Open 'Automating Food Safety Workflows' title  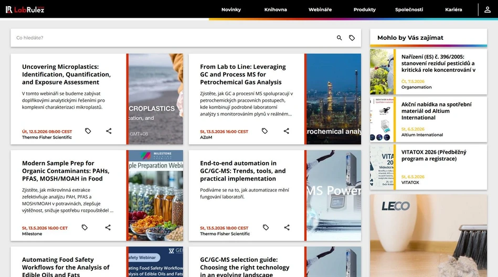(66, 267)
